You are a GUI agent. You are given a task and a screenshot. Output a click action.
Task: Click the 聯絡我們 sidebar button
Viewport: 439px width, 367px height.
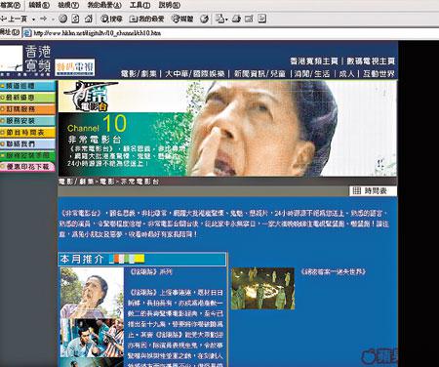27,144
